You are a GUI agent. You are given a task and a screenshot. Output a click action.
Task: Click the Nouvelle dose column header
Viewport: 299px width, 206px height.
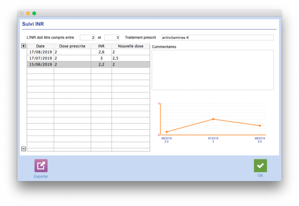tap(131, 46)
